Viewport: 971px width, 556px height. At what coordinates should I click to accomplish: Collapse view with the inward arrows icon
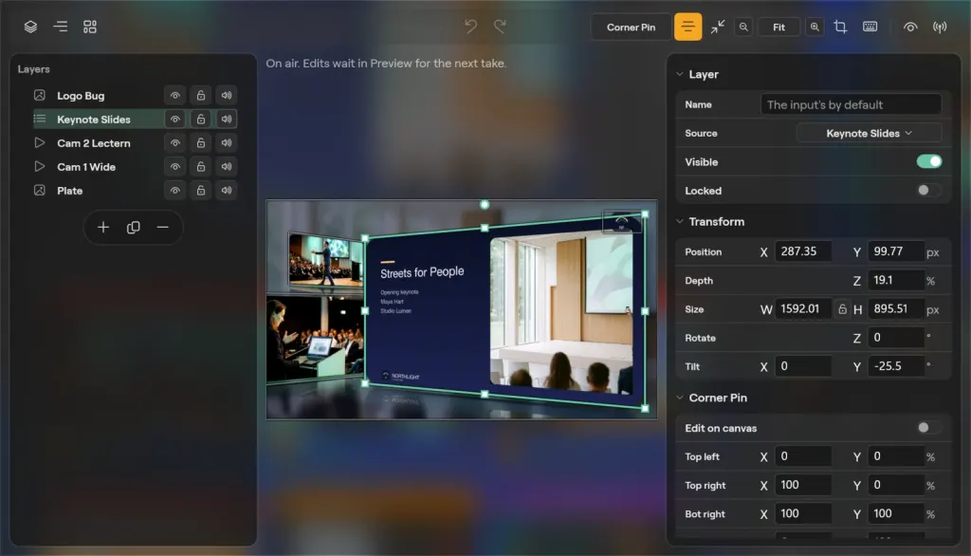click(717, 27)
